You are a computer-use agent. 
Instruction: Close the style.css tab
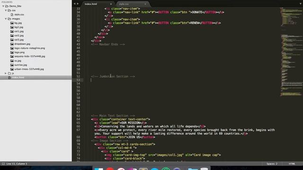(x=145, y=4)
